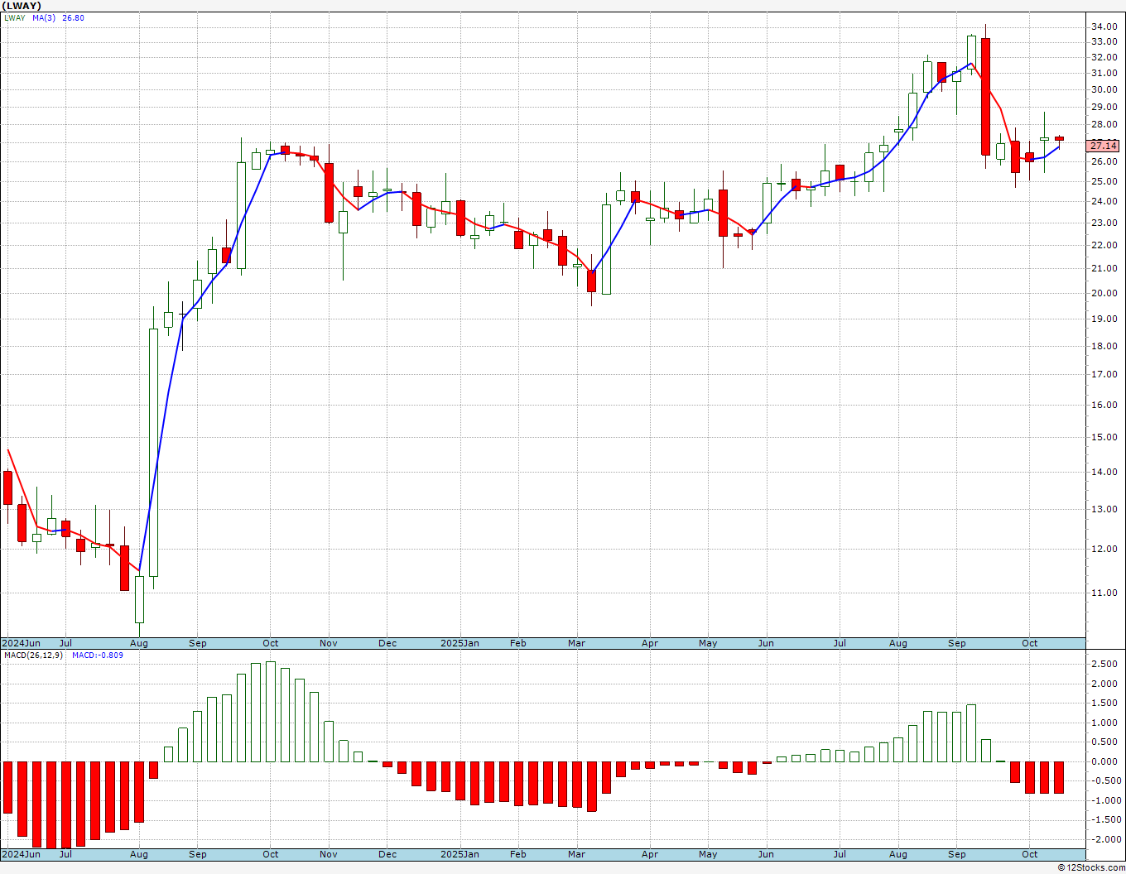This screenshot has height=874, width=1126.
Task: Select Dec on the price chart date axis
Action: [x=387, y=643]
